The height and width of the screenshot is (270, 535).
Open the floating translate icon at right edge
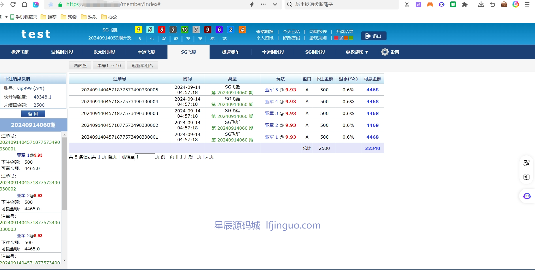(526, 163)
